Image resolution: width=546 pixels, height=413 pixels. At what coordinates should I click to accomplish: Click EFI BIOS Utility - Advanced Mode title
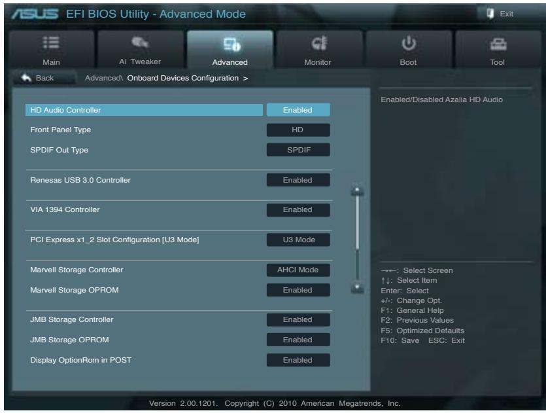156,14
